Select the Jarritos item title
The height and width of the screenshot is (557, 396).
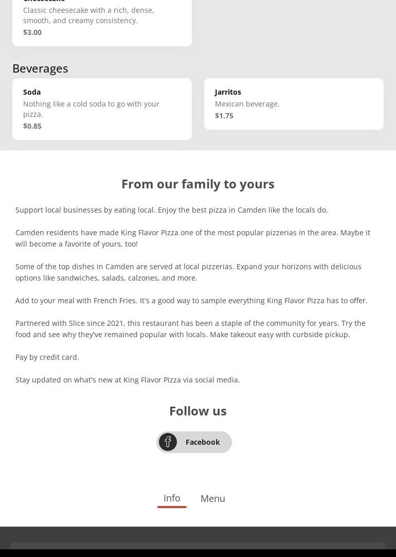click(228, 92)
